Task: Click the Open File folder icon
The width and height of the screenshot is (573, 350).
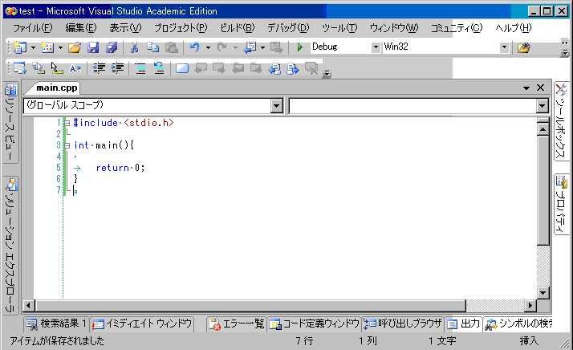Action: [x=75, y=47]
